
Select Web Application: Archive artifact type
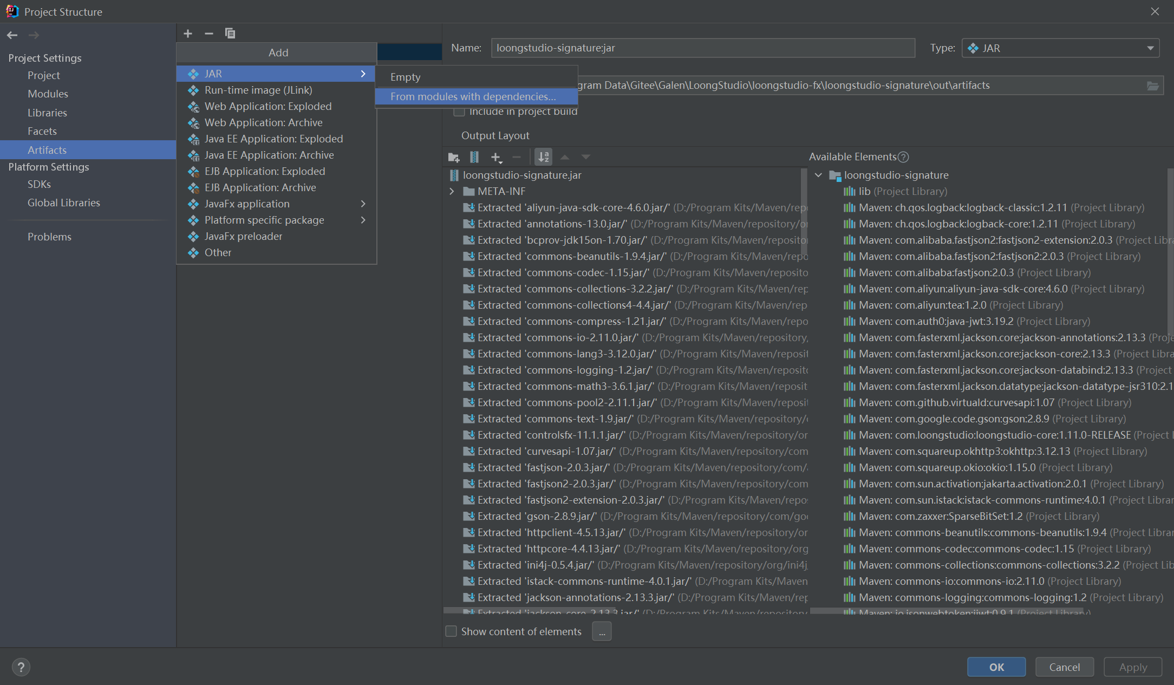point(276,122)
